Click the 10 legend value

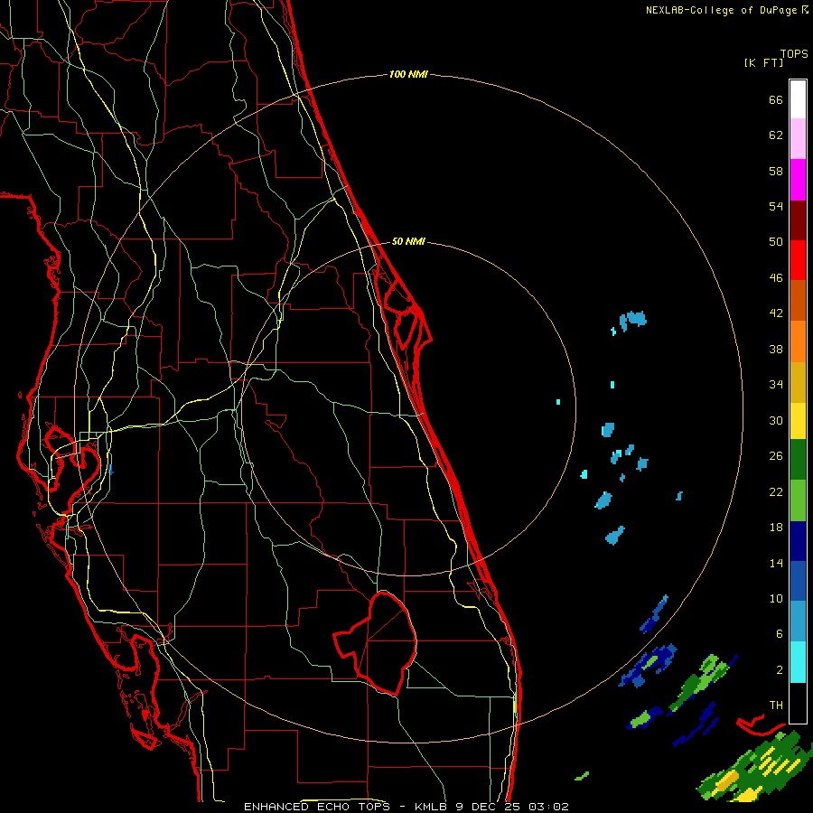click(x=776, y=598)
